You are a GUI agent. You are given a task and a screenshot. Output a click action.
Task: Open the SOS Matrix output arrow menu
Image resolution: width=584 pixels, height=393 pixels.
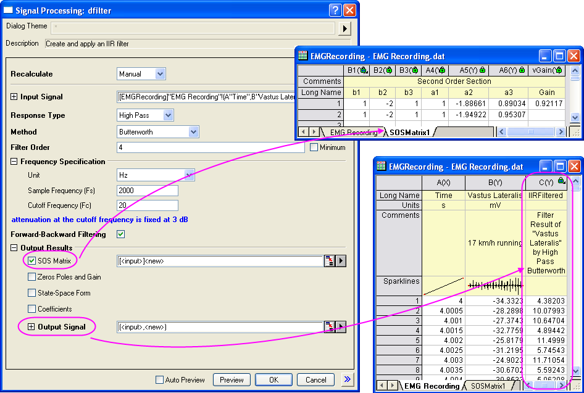(340, 261)
